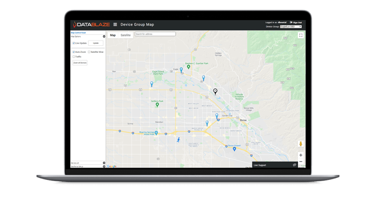Screen dimensions: 365x205
Task: Click the Sign Out link
Action: click(x=297, y=22)
